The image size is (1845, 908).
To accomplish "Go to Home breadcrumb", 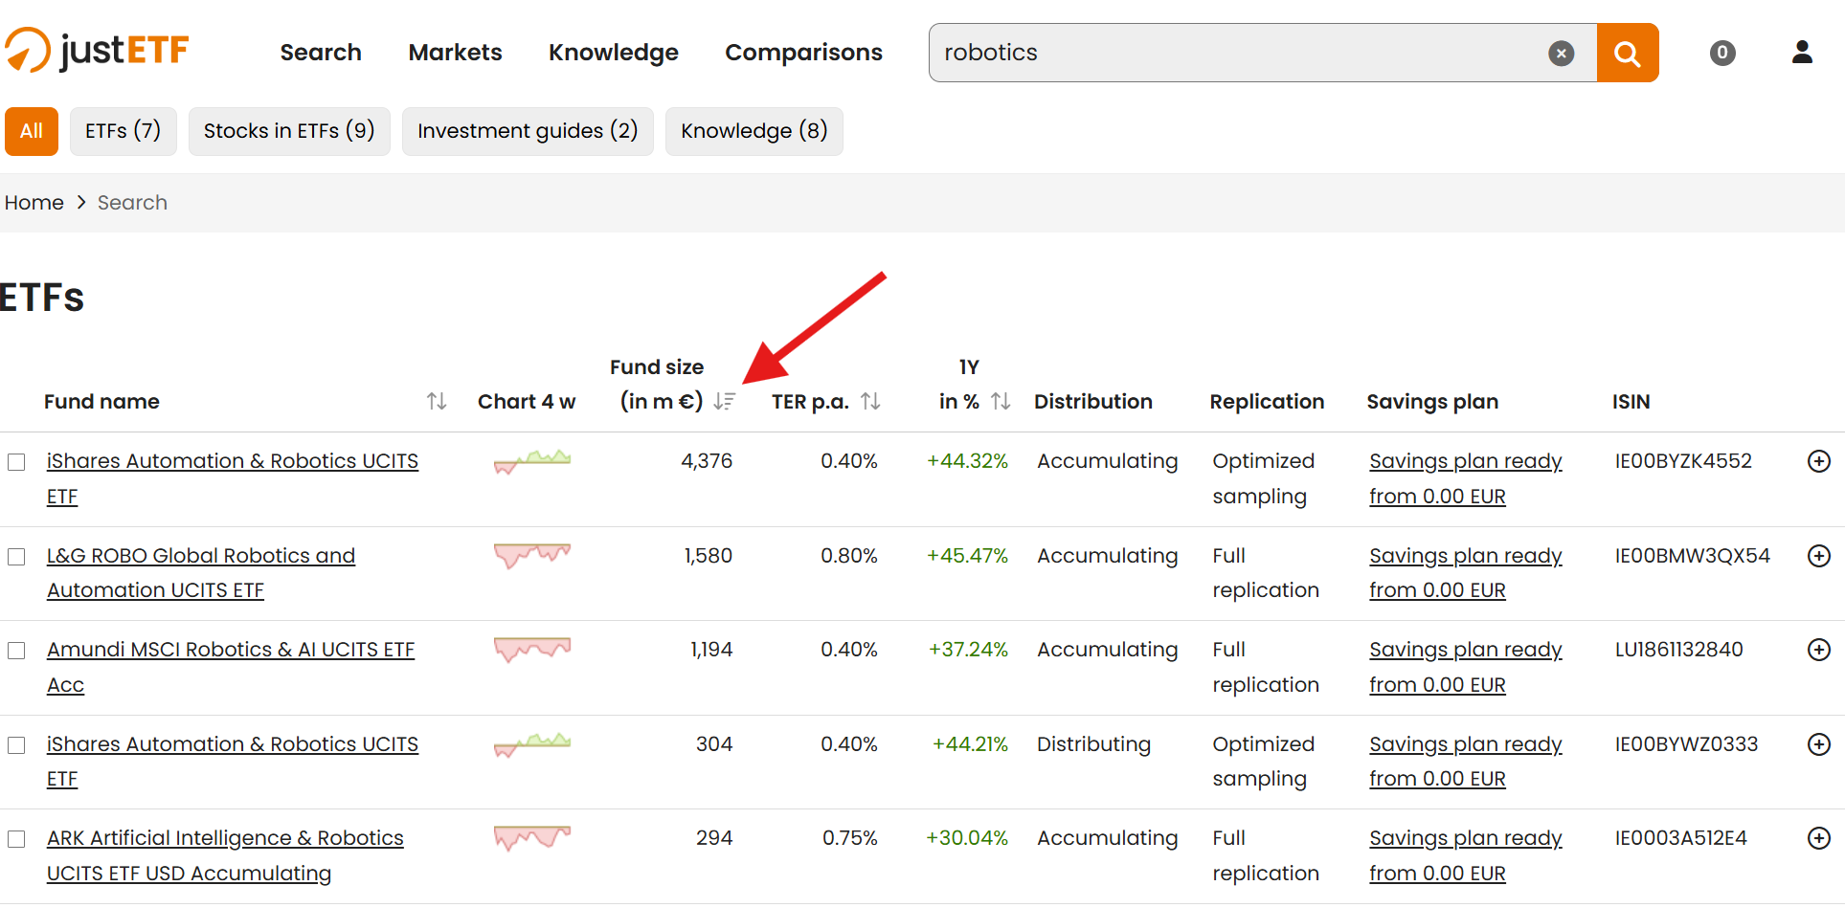I will pyautogui.click(x=34, y=203).
